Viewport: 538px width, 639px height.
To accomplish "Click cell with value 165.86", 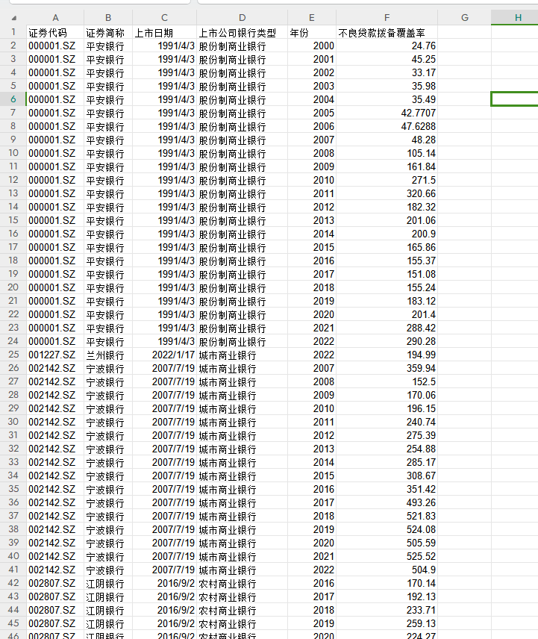I will (x=387, y=247).
